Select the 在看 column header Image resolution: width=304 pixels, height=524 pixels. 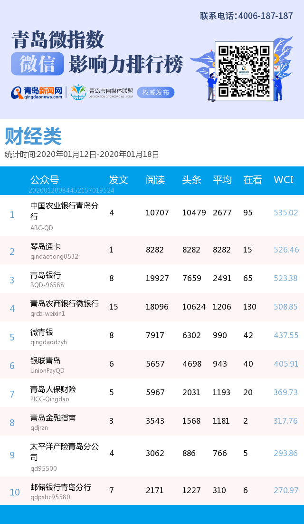pyautogui.click(x=252, y=180)
